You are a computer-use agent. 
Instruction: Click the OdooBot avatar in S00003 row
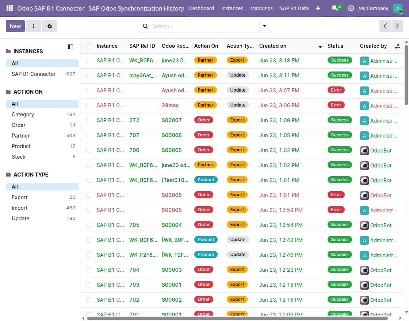(x=364, y=270)
